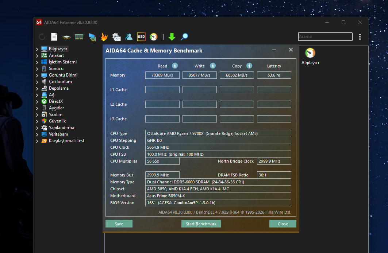The width and height of the screenshot is (388, 253).
Task: Click the CPU Clock 5664.9 MHz value
Action: (218, 147)
